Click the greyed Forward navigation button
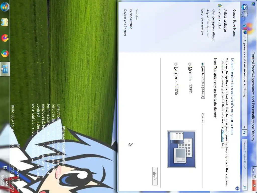Screen dimensions: 257x193 click(x=244, y=14)
